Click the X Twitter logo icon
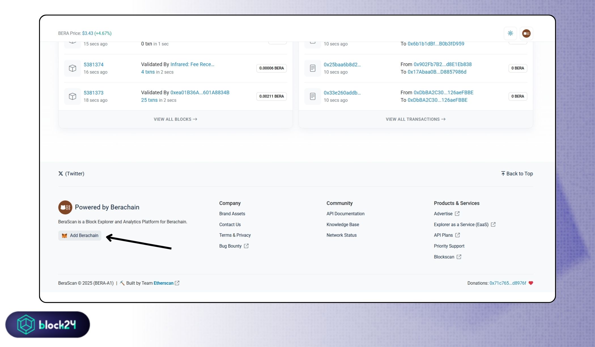This screenshot has width=595, height=347. 61,174
